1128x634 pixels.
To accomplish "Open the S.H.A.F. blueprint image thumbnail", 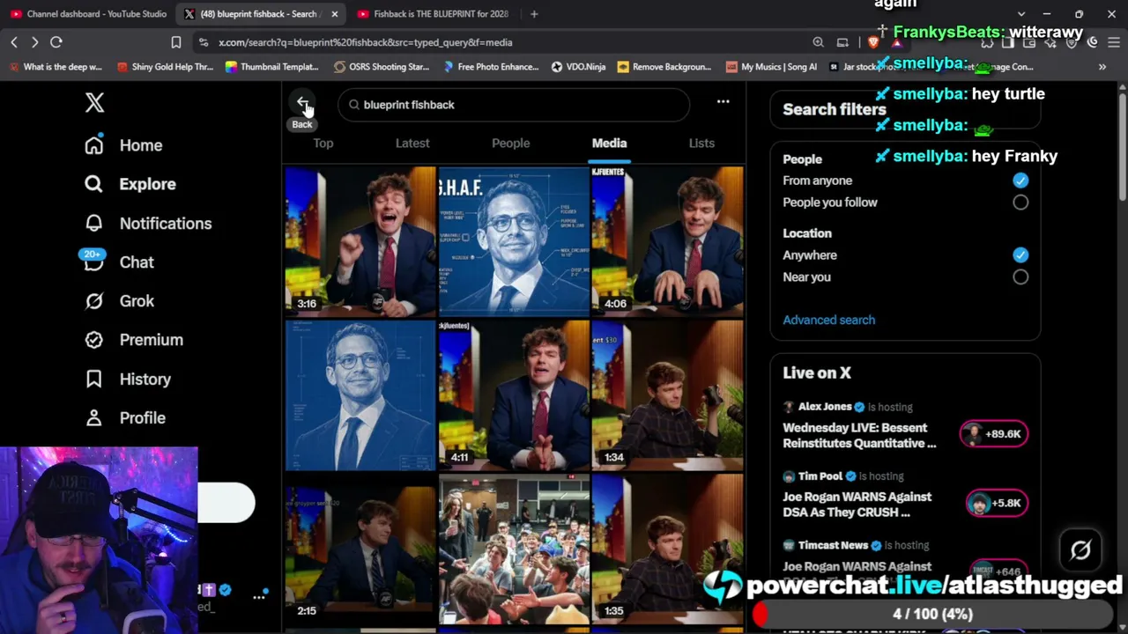I will (x=514, y=240).
